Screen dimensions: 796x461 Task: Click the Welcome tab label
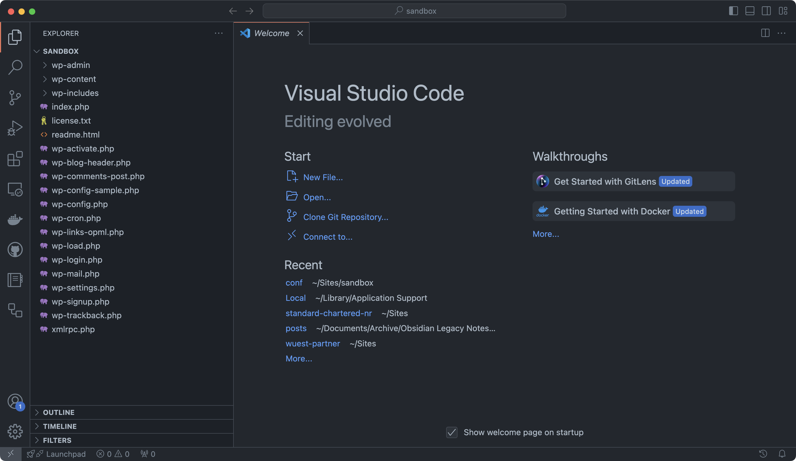[271, 33]
